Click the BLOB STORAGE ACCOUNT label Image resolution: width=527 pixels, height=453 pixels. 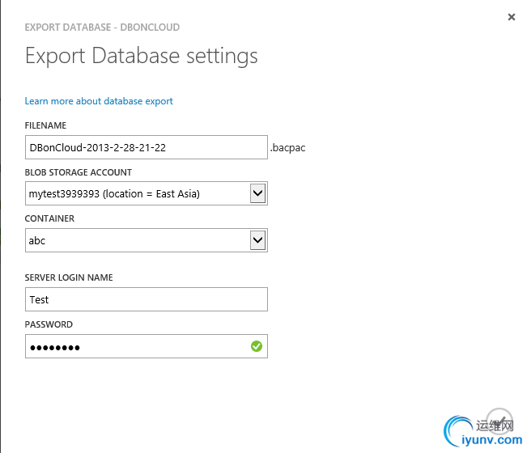tap(78, 172)
